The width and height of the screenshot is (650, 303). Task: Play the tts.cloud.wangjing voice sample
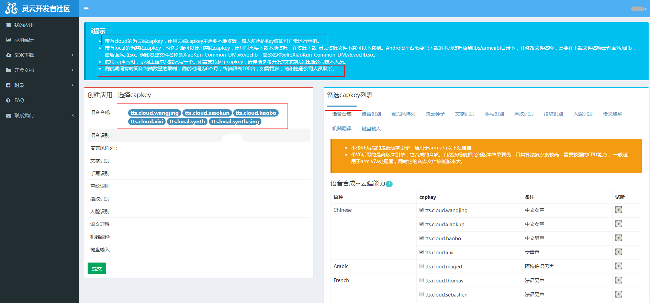tap(619, 210)
